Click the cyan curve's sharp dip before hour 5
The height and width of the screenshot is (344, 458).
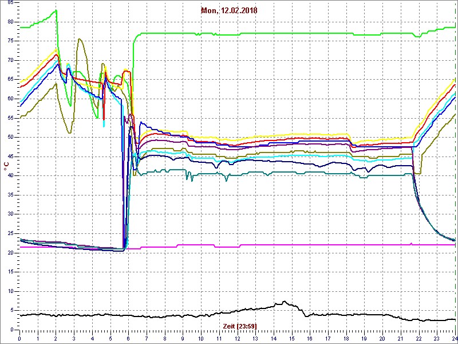click(104, 125)
